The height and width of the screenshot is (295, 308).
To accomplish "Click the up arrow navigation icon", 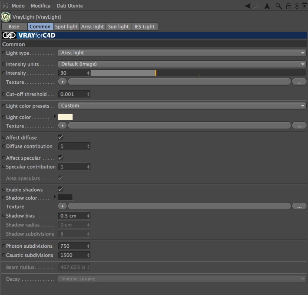I will [267, 6].
